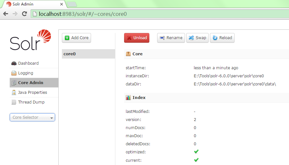Click the version label
289x165 pixels.
point(133,120)
